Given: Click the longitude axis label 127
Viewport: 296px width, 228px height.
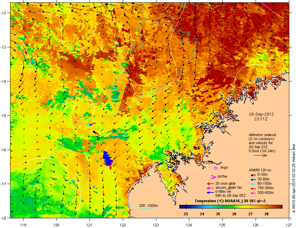Looking at the screenshot, I should click(x=289, y=225).
